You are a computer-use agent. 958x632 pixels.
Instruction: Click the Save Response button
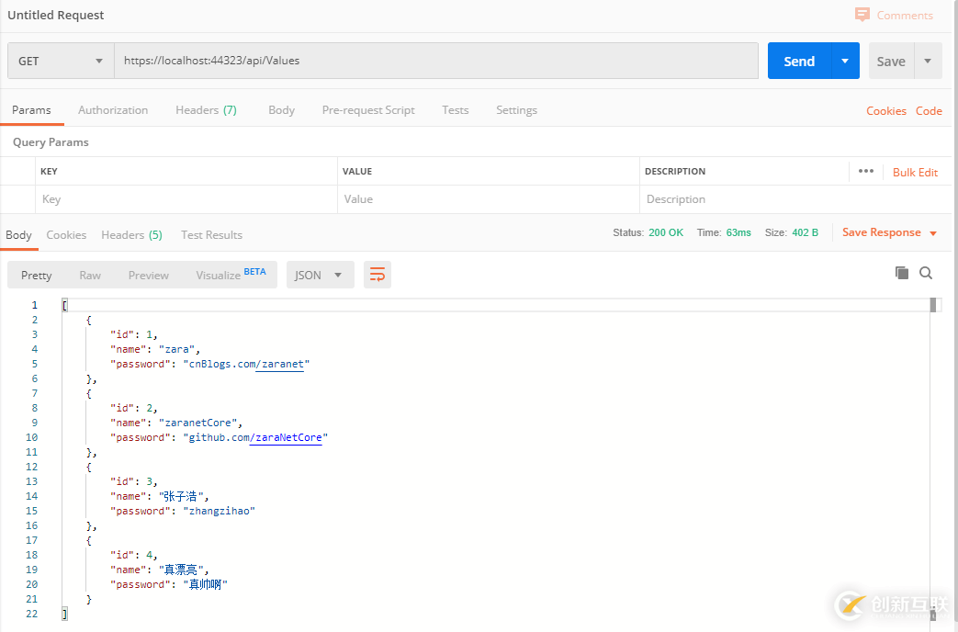881,232
